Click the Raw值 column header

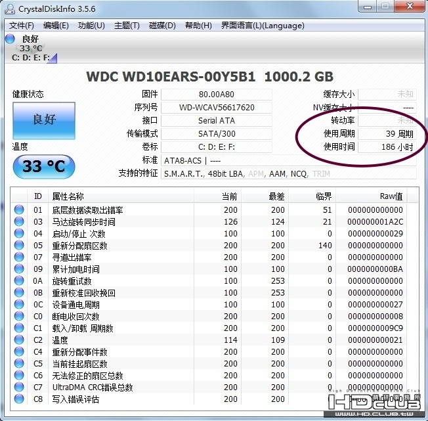372,196
